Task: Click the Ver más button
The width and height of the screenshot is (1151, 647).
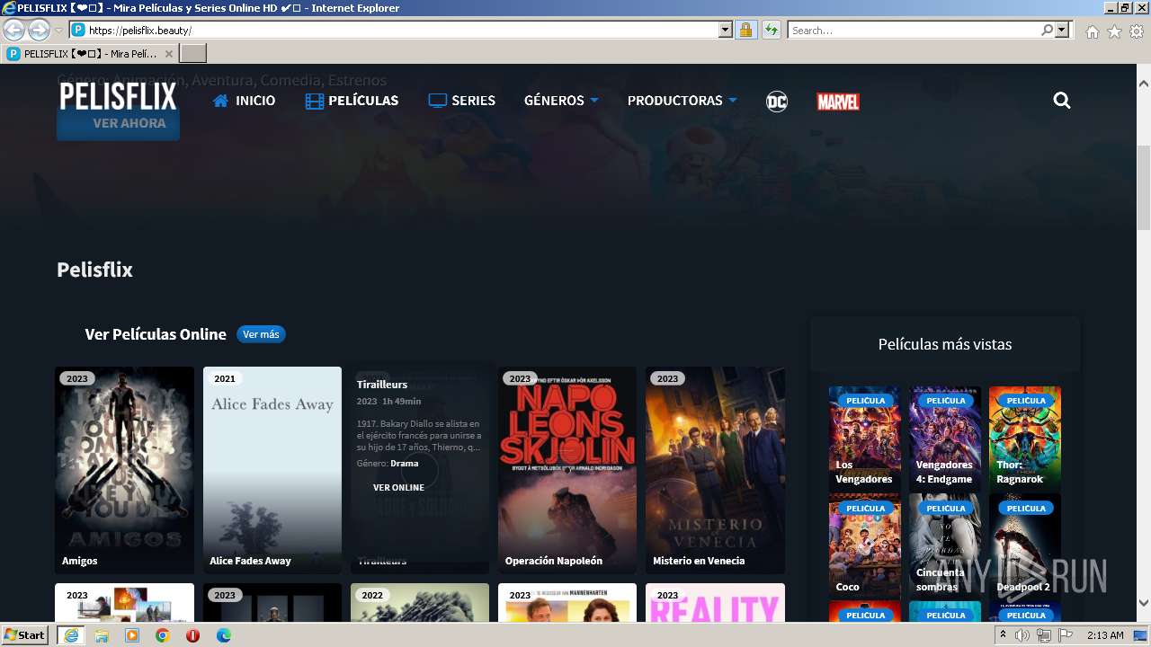Action: click(x=261, y=334)
